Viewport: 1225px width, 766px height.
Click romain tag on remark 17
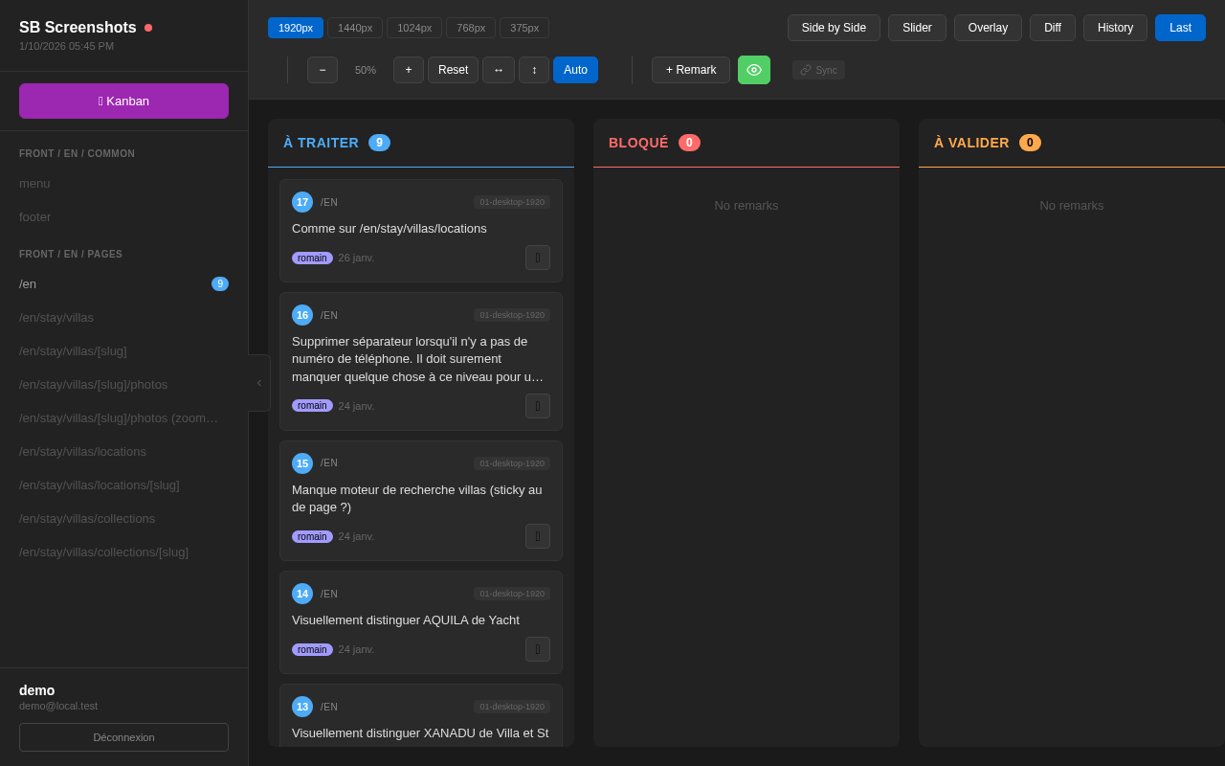[x=312, y=258]
